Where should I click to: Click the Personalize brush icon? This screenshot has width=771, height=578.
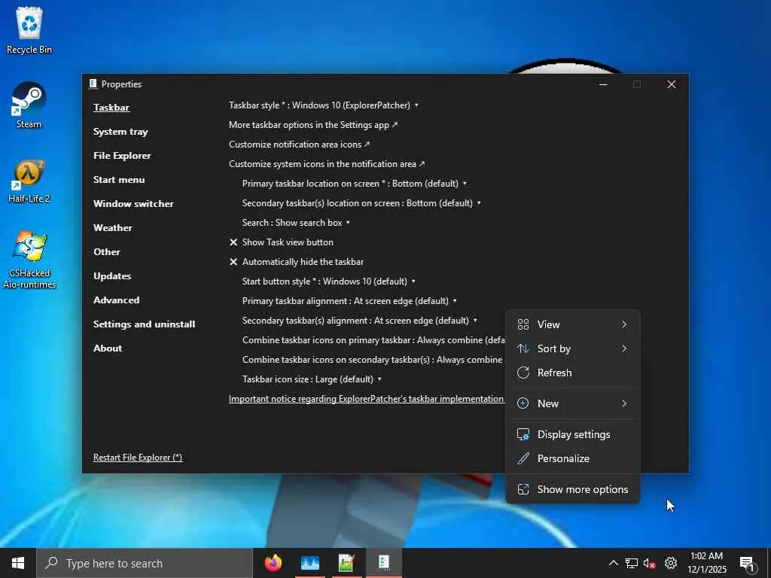tap(523, 458)
